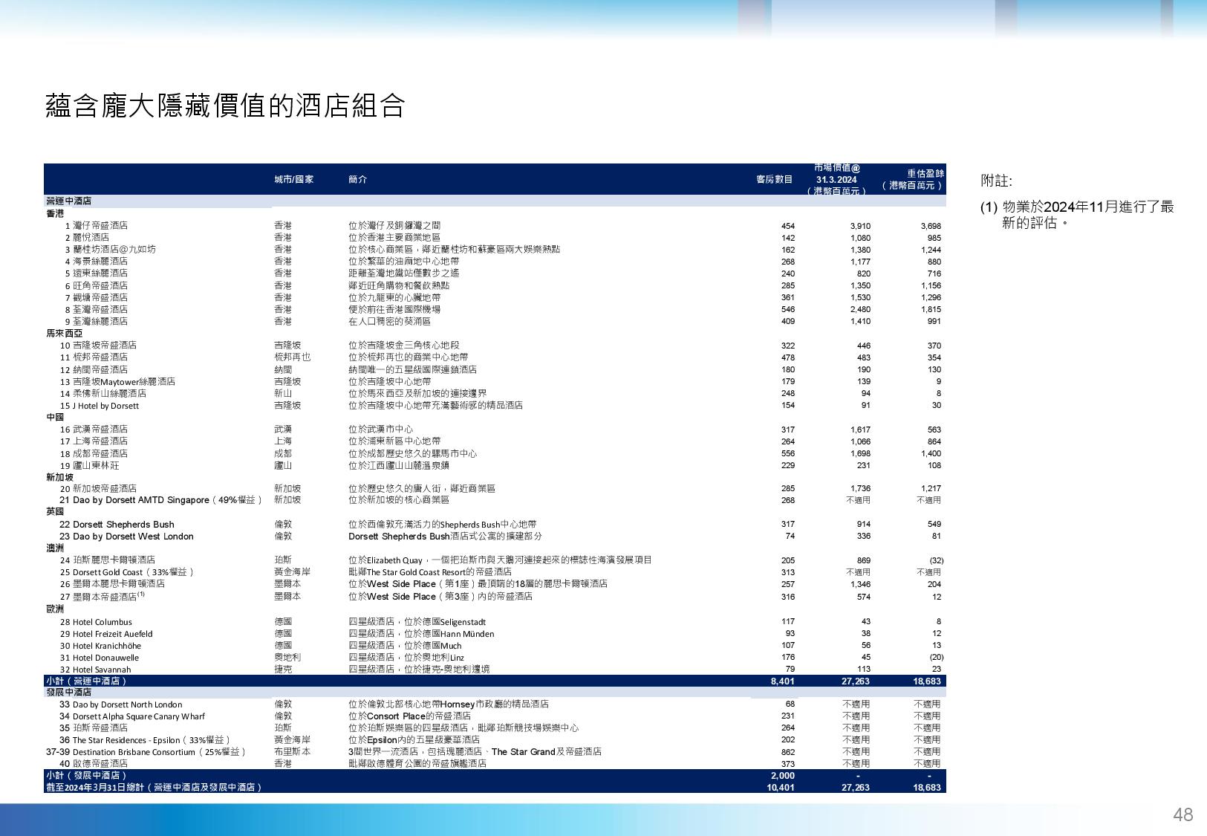Select Dao by Dorsett North London entry
Image resolution: width=1207 pixels, height=836 pixels.
pyautogui.click(x=128, y=704)
